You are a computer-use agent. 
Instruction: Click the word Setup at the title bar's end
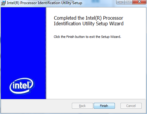pos(77,3)
